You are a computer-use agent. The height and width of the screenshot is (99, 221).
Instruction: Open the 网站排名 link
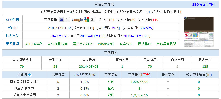pyautogui.click(x=145, y=44)
